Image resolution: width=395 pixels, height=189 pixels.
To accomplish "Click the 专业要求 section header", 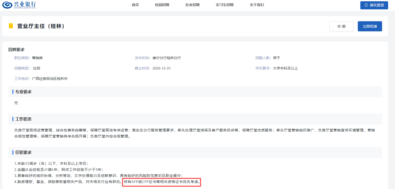I will coord(23,92).
